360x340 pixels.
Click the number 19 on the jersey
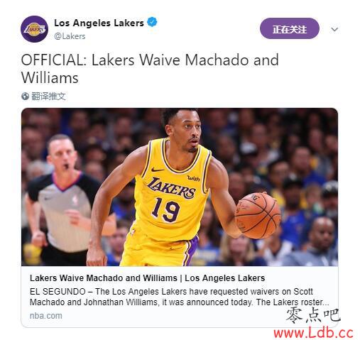(165, 210)
